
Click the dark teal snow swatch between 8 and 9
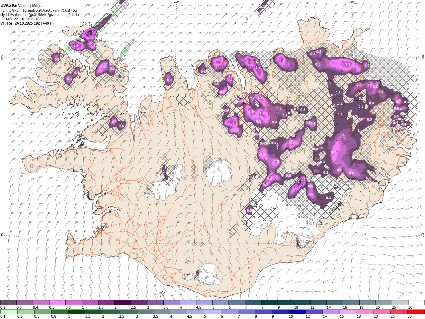269,302
